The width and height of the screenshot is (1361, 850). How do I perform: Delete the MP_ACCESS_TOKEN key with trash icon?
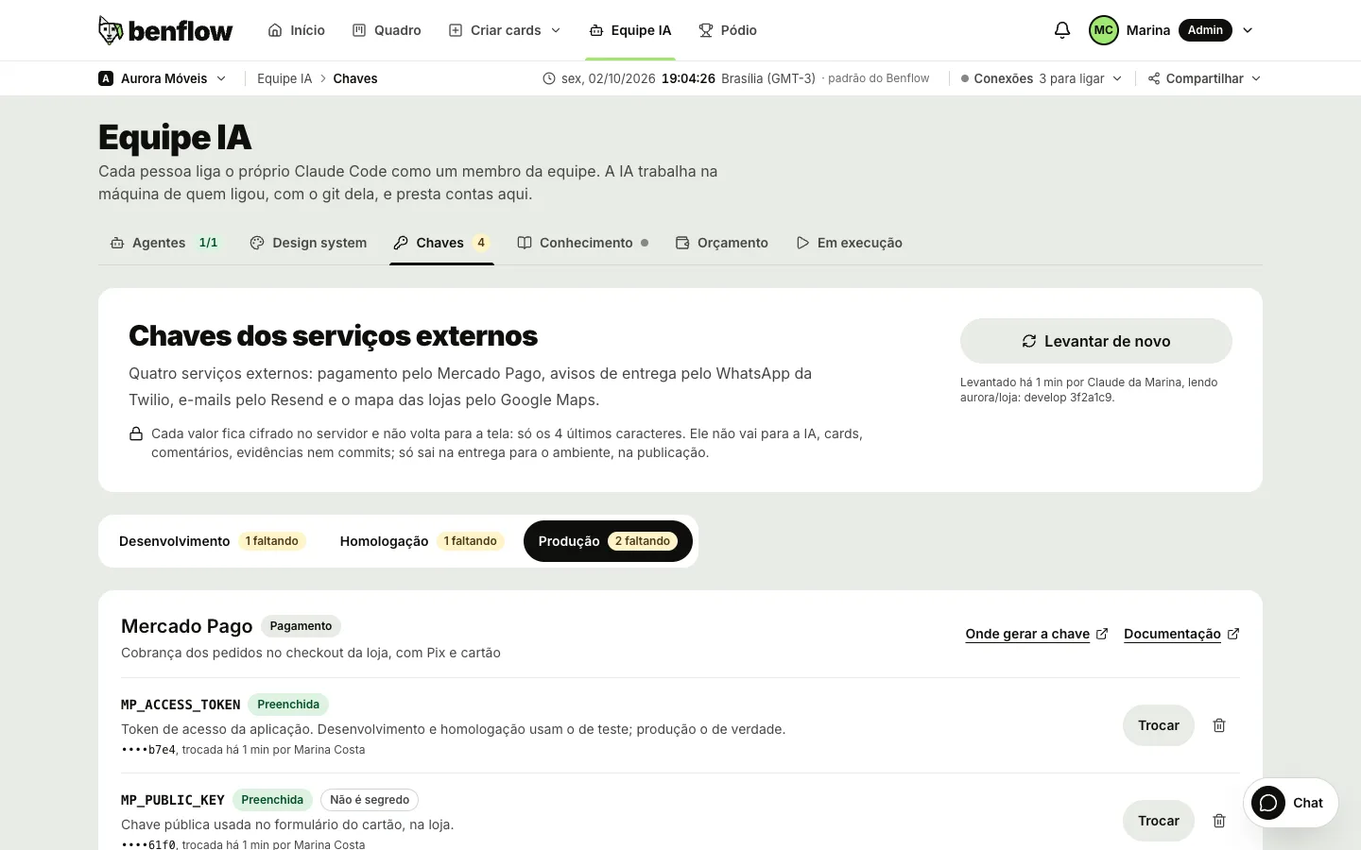tap(1219, 725)
